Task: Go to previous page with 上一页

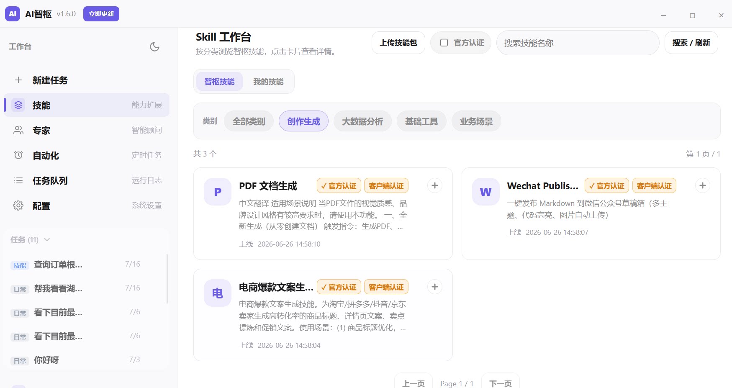Action: pos(414,383)
